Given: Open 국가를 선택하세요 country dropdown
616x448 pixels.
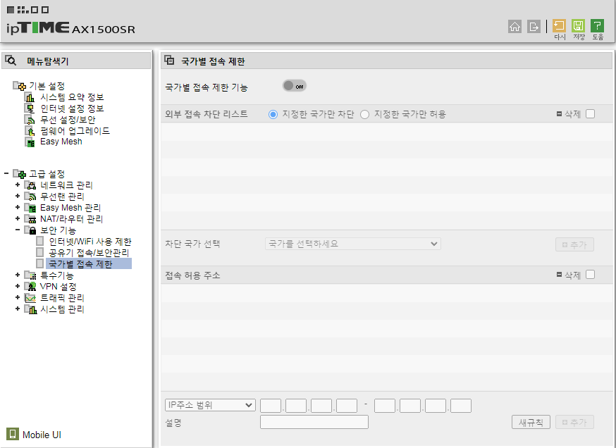Looking at the screenshot, I should pyautogui.click(x=353, y=244).
